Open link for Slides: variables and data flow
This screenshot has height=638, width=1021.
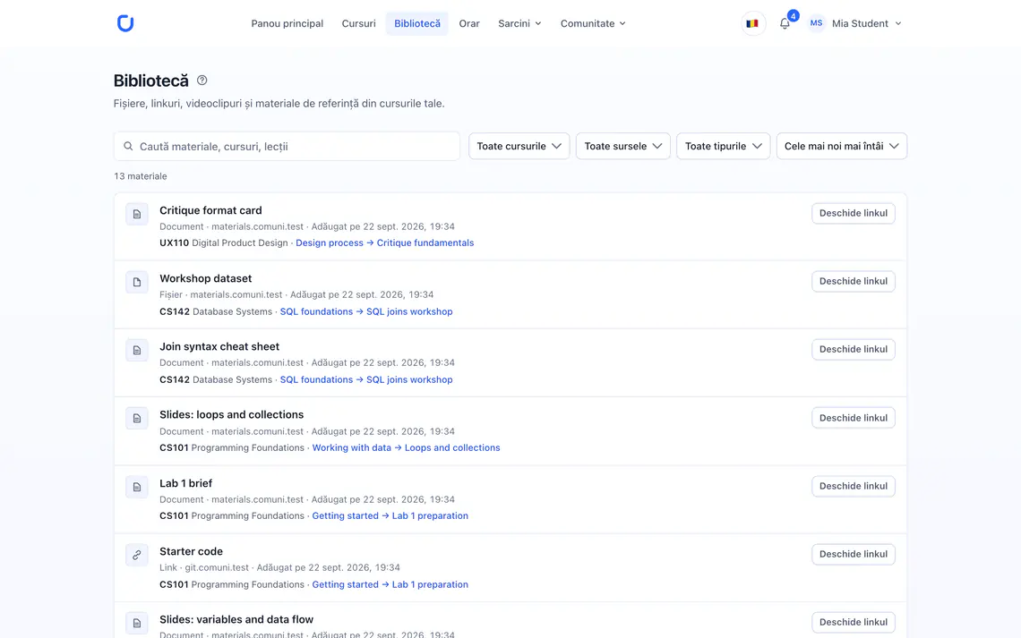(853, 623)
